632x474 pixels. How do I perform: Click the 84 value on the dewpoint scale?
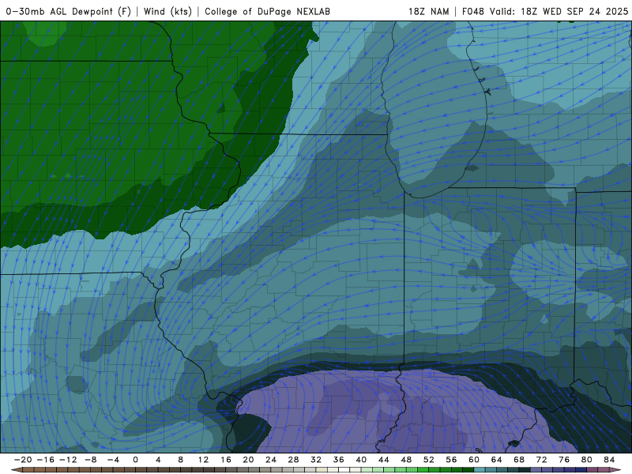[609, 460]
